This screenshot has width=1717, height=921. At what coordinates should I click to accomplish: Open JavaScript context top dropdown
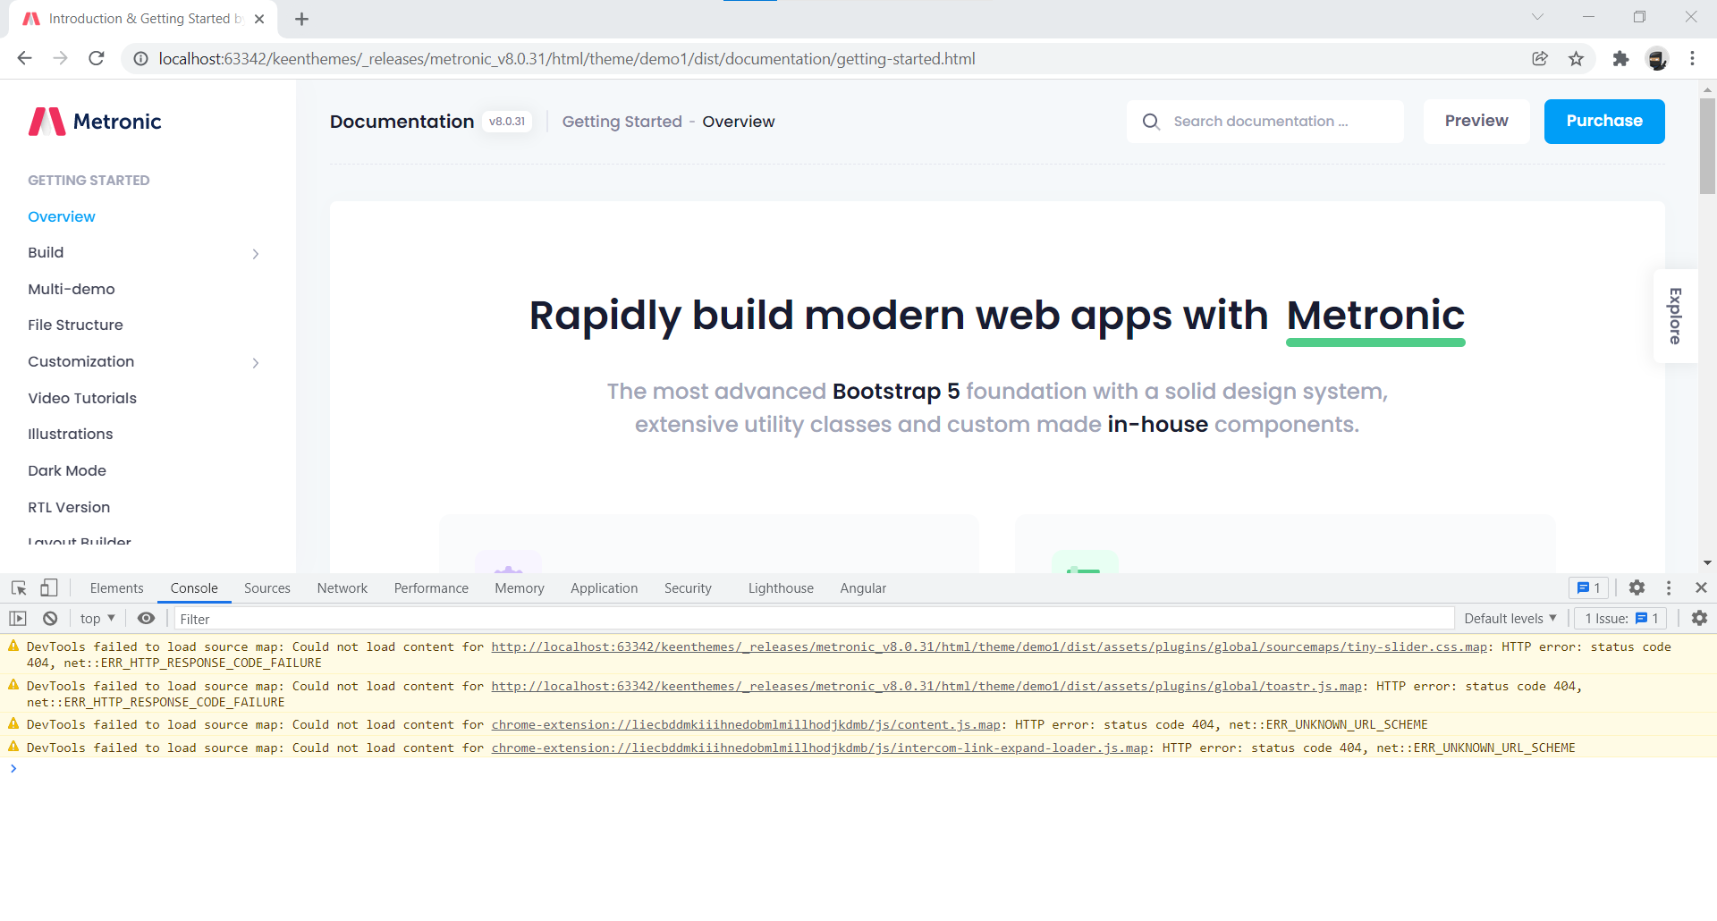tap(97, 618)
